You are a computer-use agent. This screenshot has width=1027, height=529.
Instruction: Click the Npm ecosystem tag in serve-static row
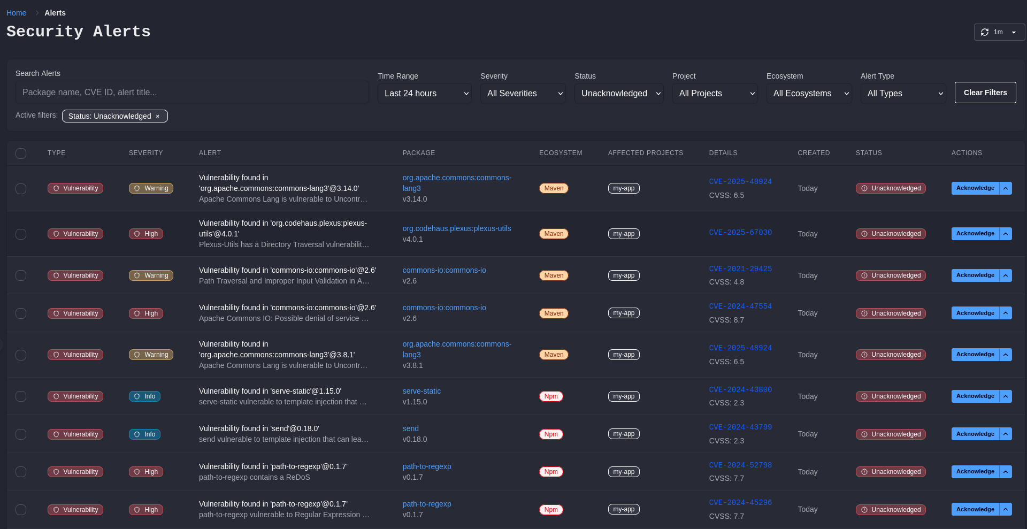[551, 396]
